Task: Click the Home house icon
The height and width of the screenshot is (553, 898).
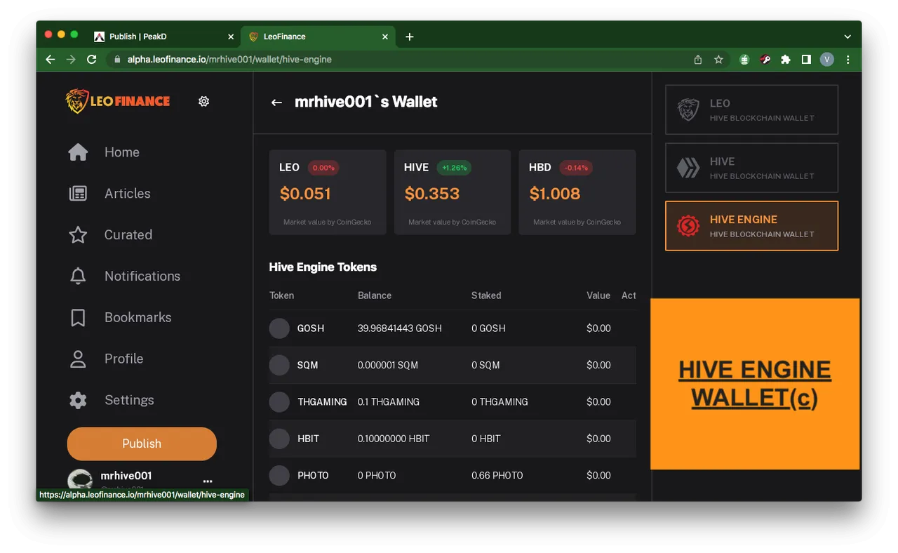Action: point(78,152)
